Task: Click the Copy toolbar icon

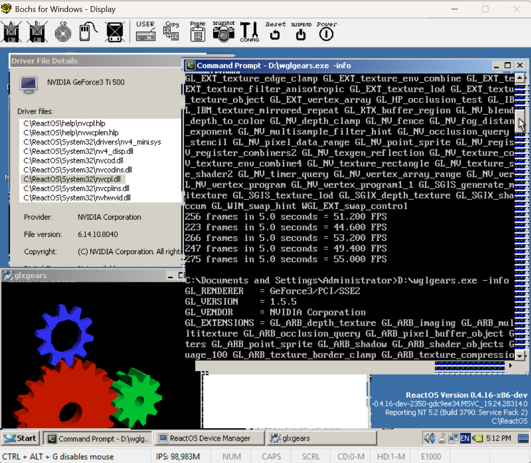Action: tap(171, 32)
